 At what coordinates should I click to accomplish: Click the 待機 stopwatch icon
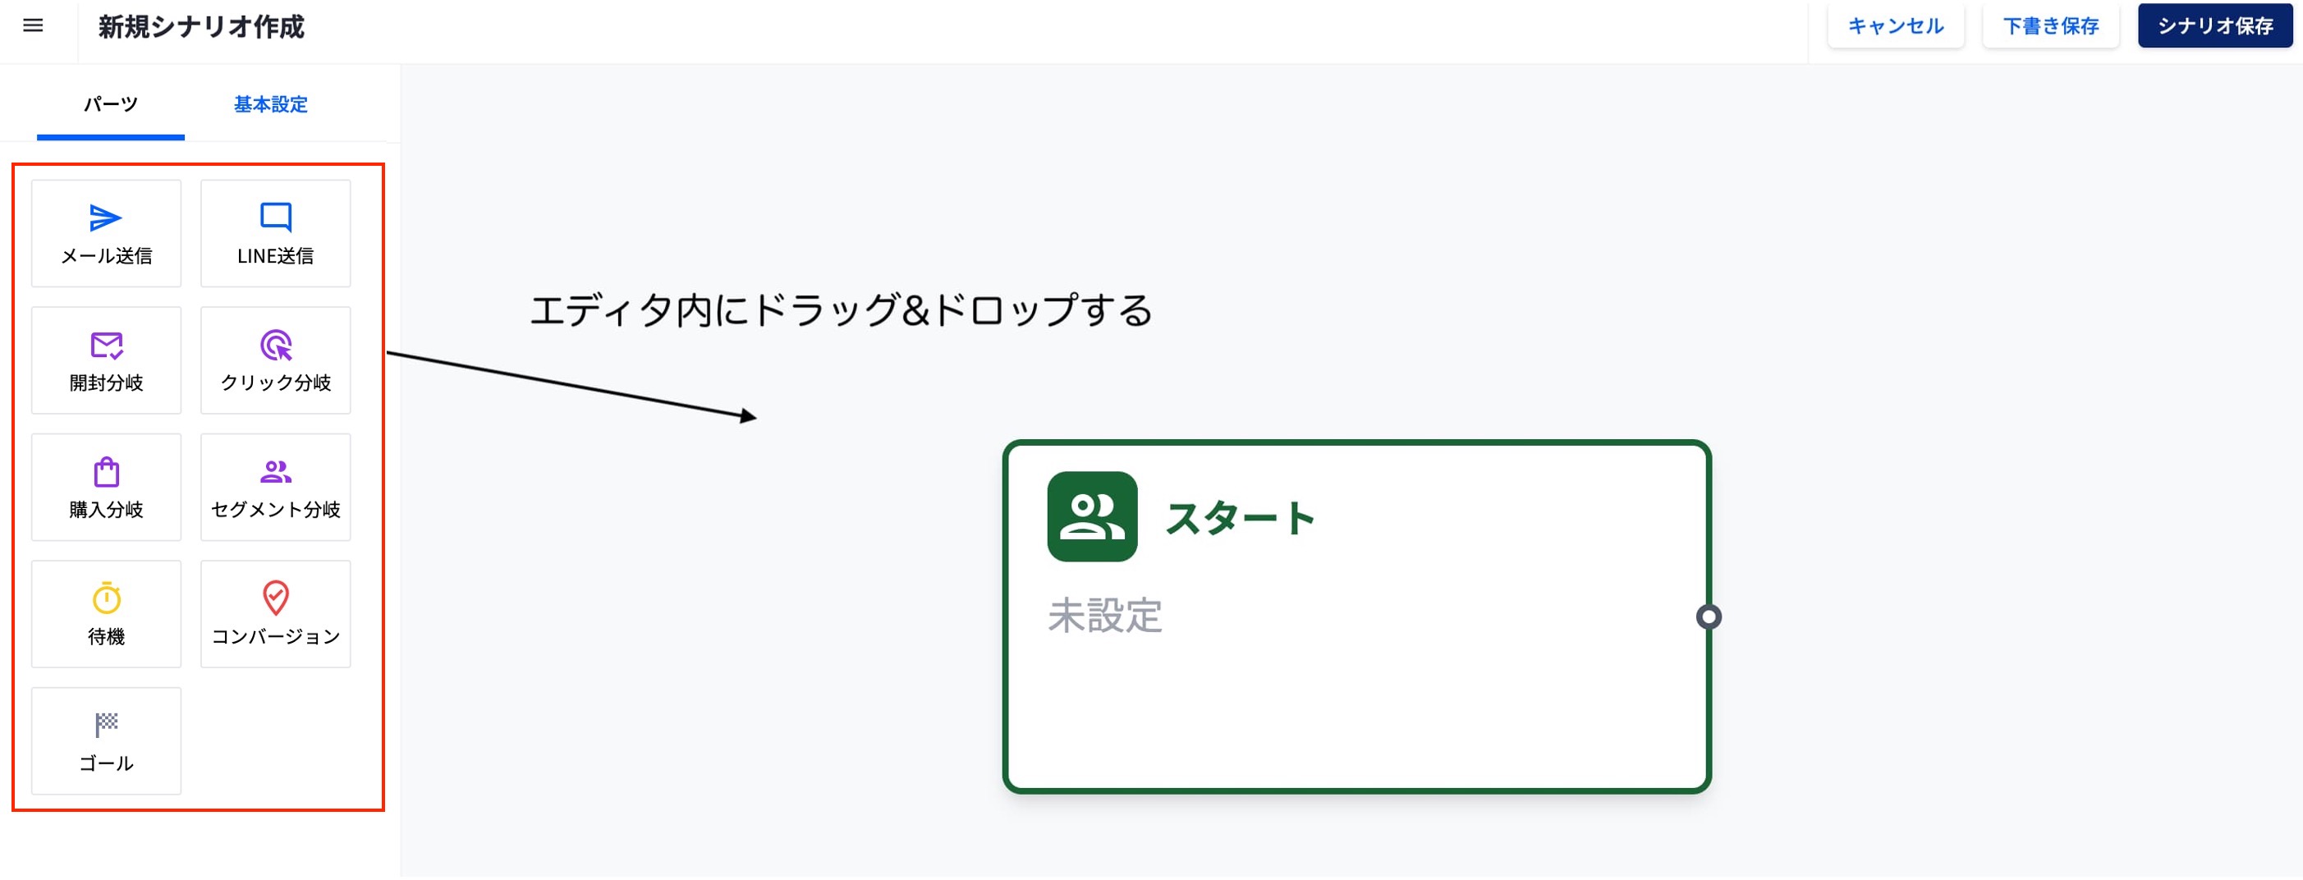pos(107,598)
